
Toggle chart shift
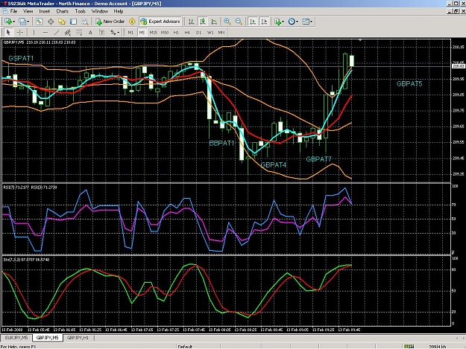point(264,22)
